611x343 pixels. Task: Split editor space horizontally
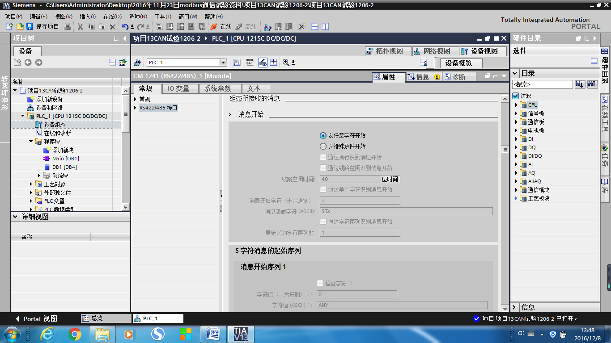(x=314, y=27)
